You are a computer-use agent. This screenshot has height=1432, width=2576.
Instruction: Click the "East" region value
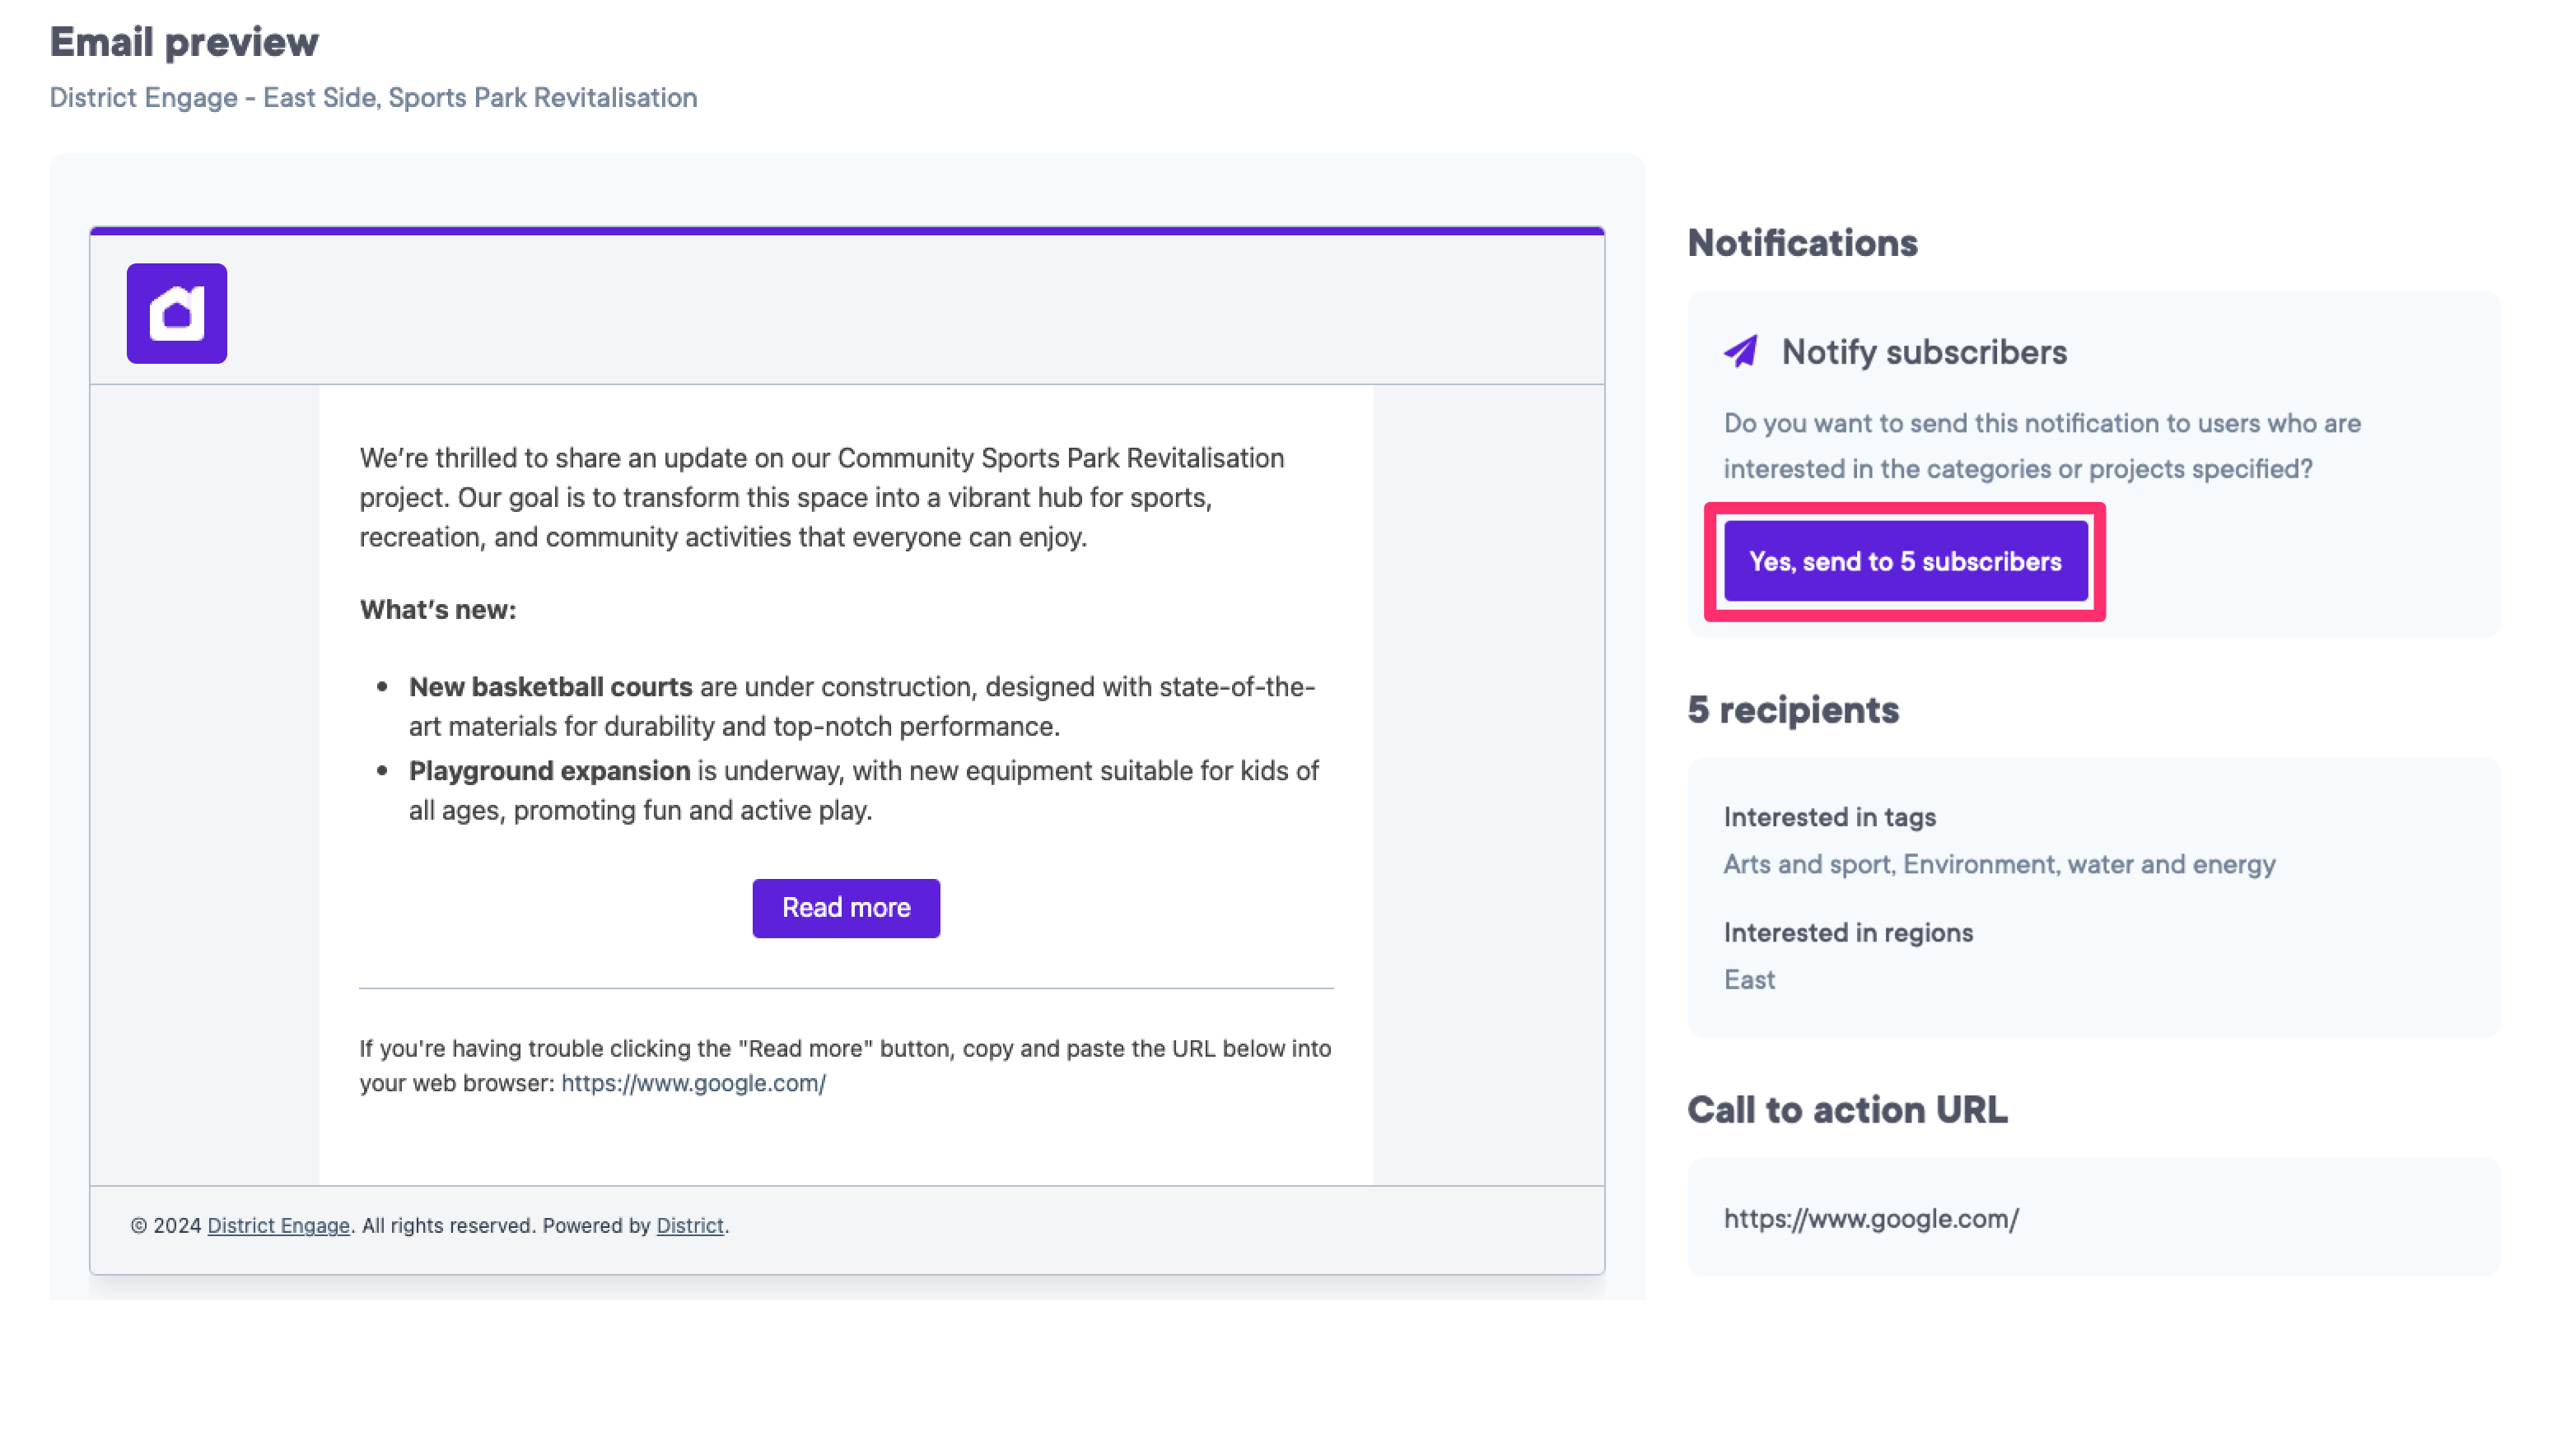1749,979
